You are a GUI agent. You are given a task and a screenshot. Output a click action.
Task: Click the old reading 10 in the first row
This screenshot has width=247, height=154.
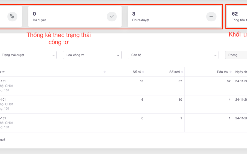pyautogui.click(x=142, y=81)
